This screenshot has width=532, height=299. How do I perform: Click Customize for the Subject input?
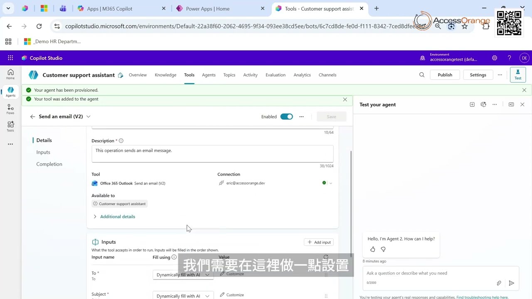click(232, 295)
